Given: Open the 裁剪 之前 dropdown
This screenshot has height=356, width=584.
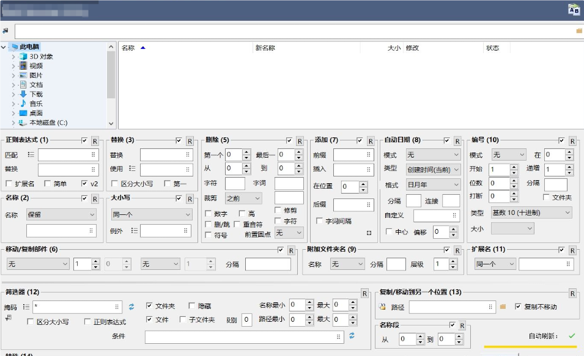Looking at the screenshot, I should (243, 198).
